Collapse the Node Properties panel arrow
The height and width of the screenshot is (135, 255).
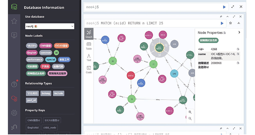click(x=239, y=32)
